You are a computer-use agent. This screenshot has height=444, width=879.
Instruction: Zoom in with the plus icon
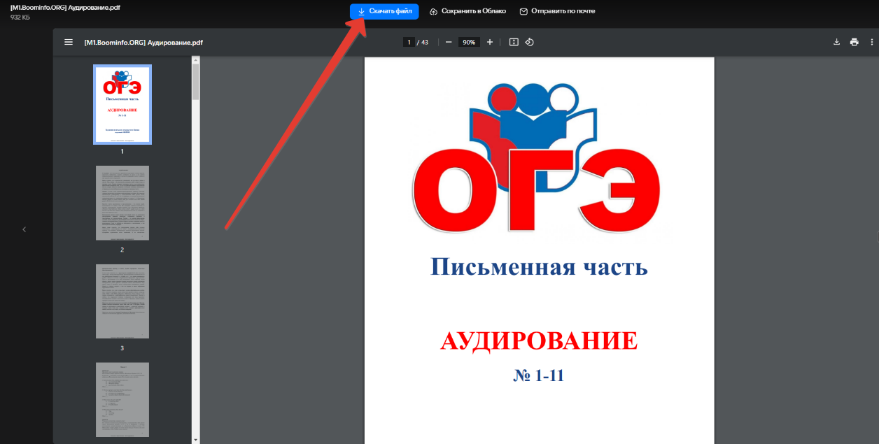[x=490, y=42]
